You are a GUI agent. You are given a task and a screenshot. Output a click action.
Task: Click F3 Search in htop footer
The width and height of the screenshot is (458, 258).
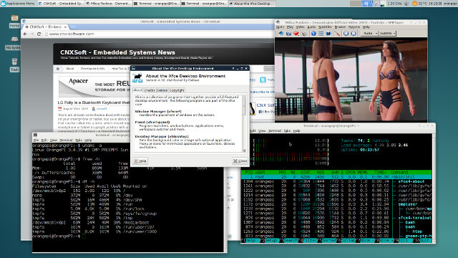288,241
